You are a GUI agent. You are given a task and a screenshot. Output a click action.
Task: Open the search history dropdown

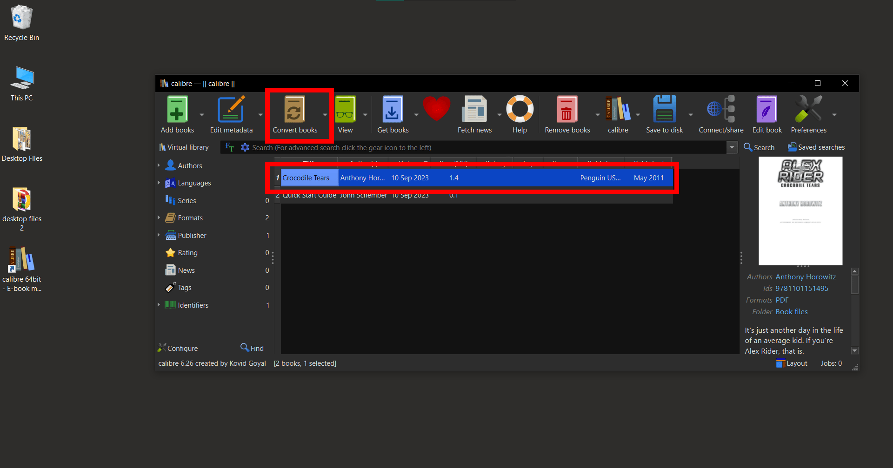pyautogui.click(x=732, y=147)
